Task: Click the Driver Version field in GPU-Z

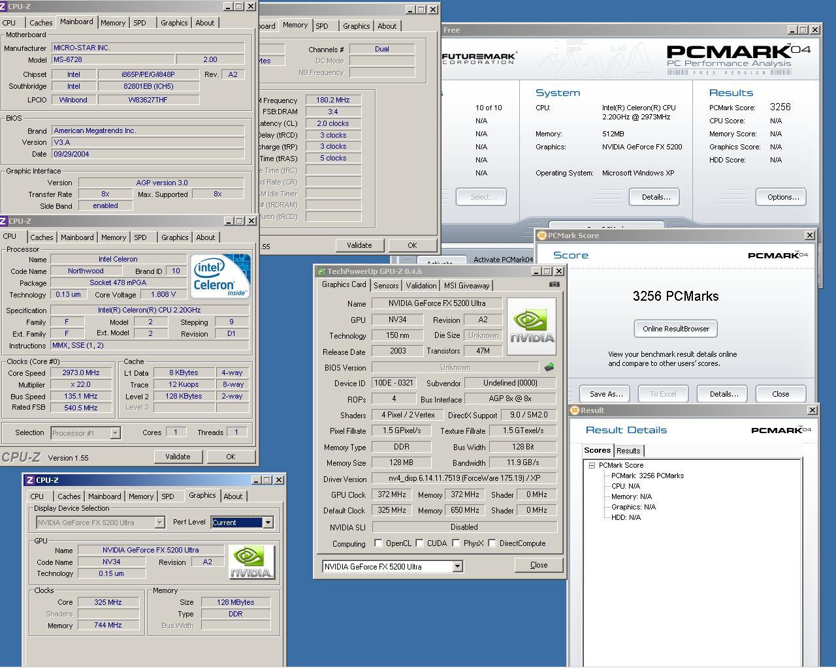Action: click(x=464, y=479)
